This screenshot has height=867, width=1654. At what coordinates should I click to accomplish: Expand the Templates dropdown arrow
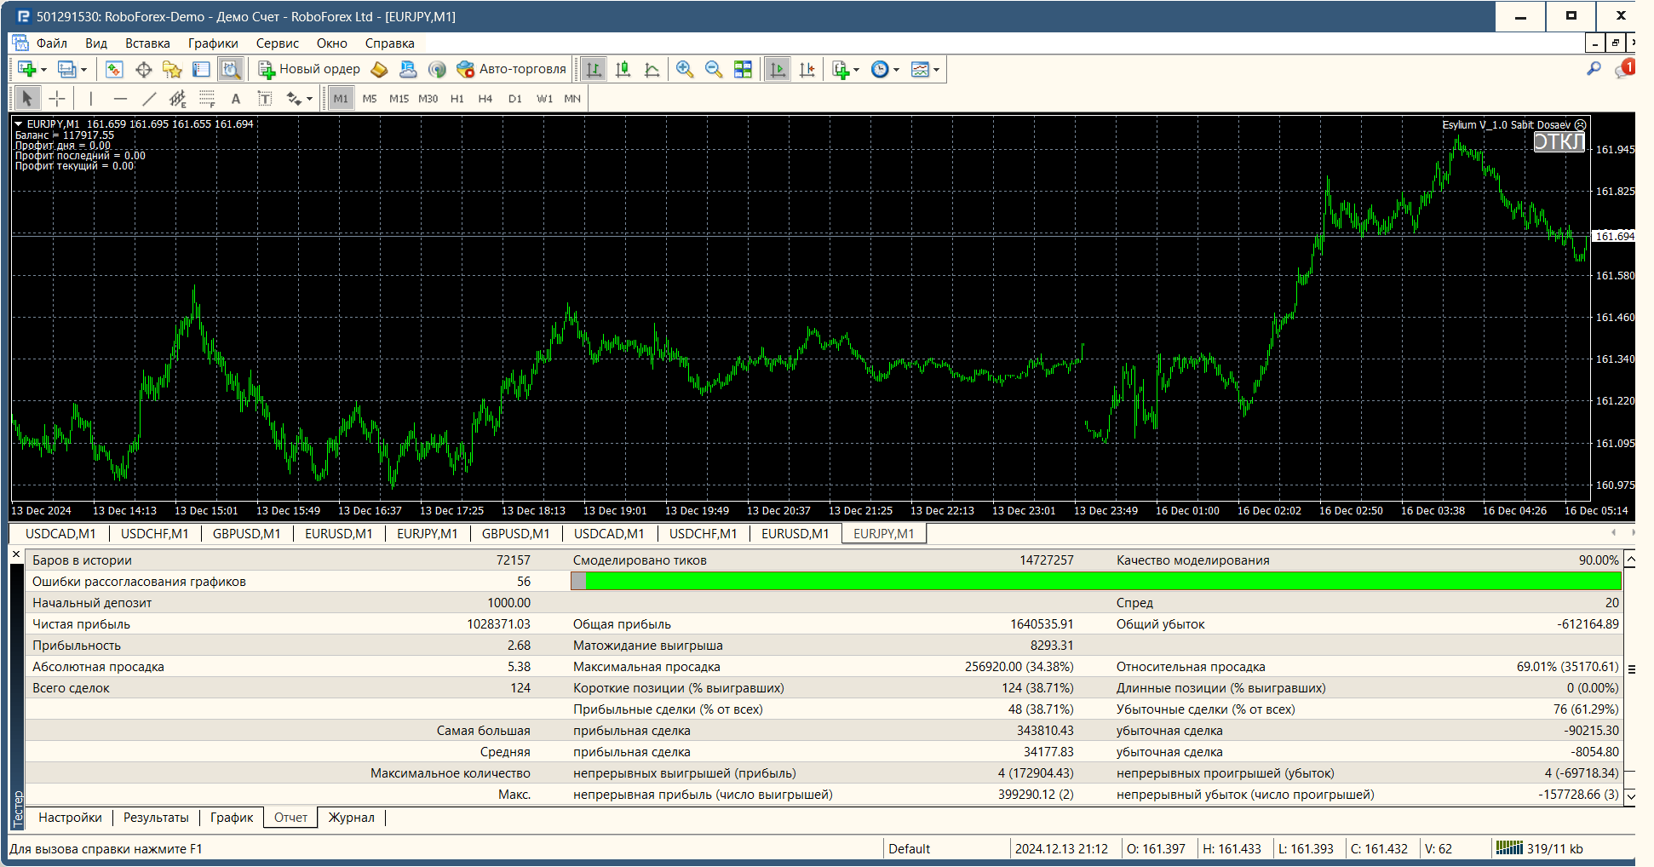click(936, 71)
